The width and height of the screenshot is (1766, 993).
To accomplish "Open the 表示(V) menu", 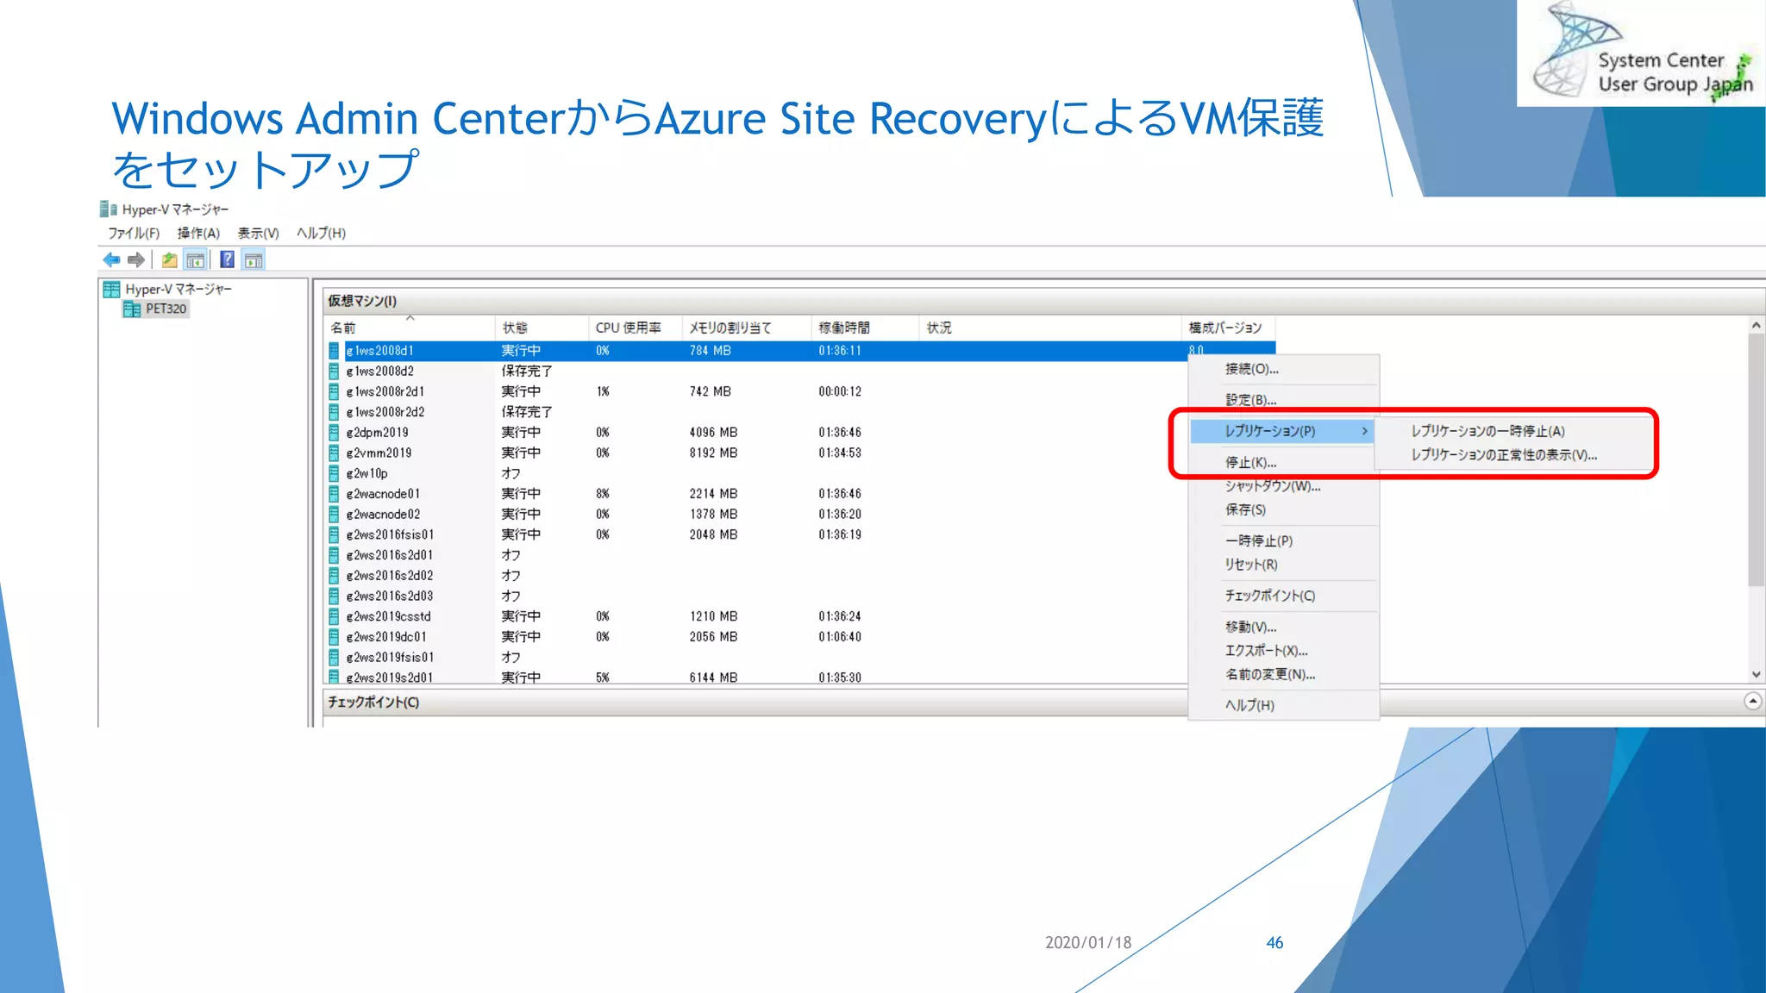I will click(x=258, y=233).
